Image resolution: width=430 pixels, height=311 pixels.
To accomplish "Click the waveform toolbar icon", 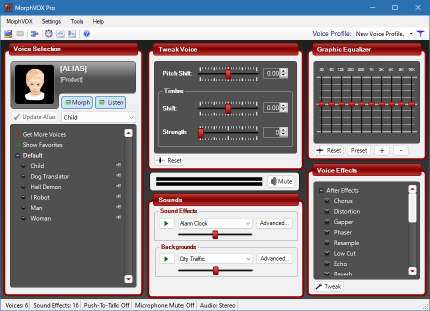I will point(60,33).
